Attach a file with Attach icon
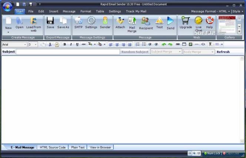This screenshot has height=158, width=246. [x=120, y=21]
